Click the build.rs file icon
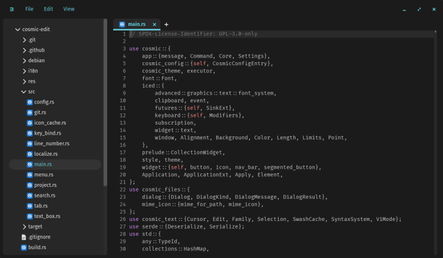 point(24,247)
